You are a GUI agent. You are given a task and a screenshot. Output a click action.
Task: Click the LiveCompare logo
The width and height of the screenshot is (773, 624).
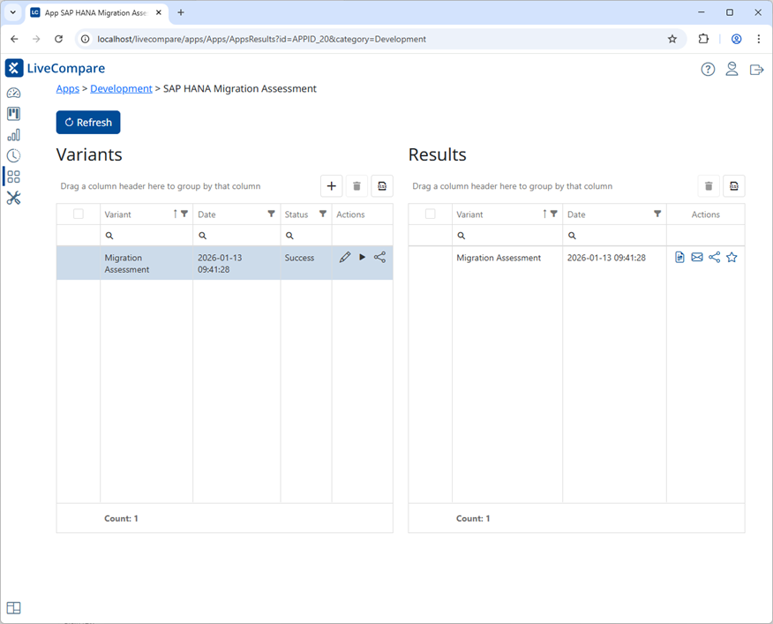point(56,68)
